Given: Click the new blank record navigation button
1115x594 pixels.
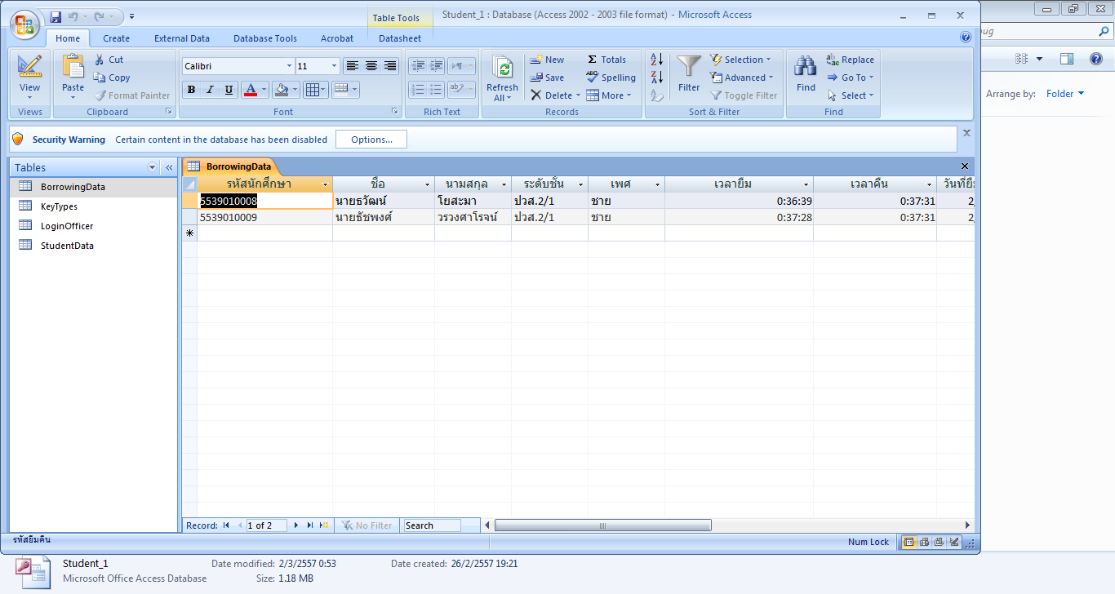Looking at the screenshot, I should pos(324,525).
